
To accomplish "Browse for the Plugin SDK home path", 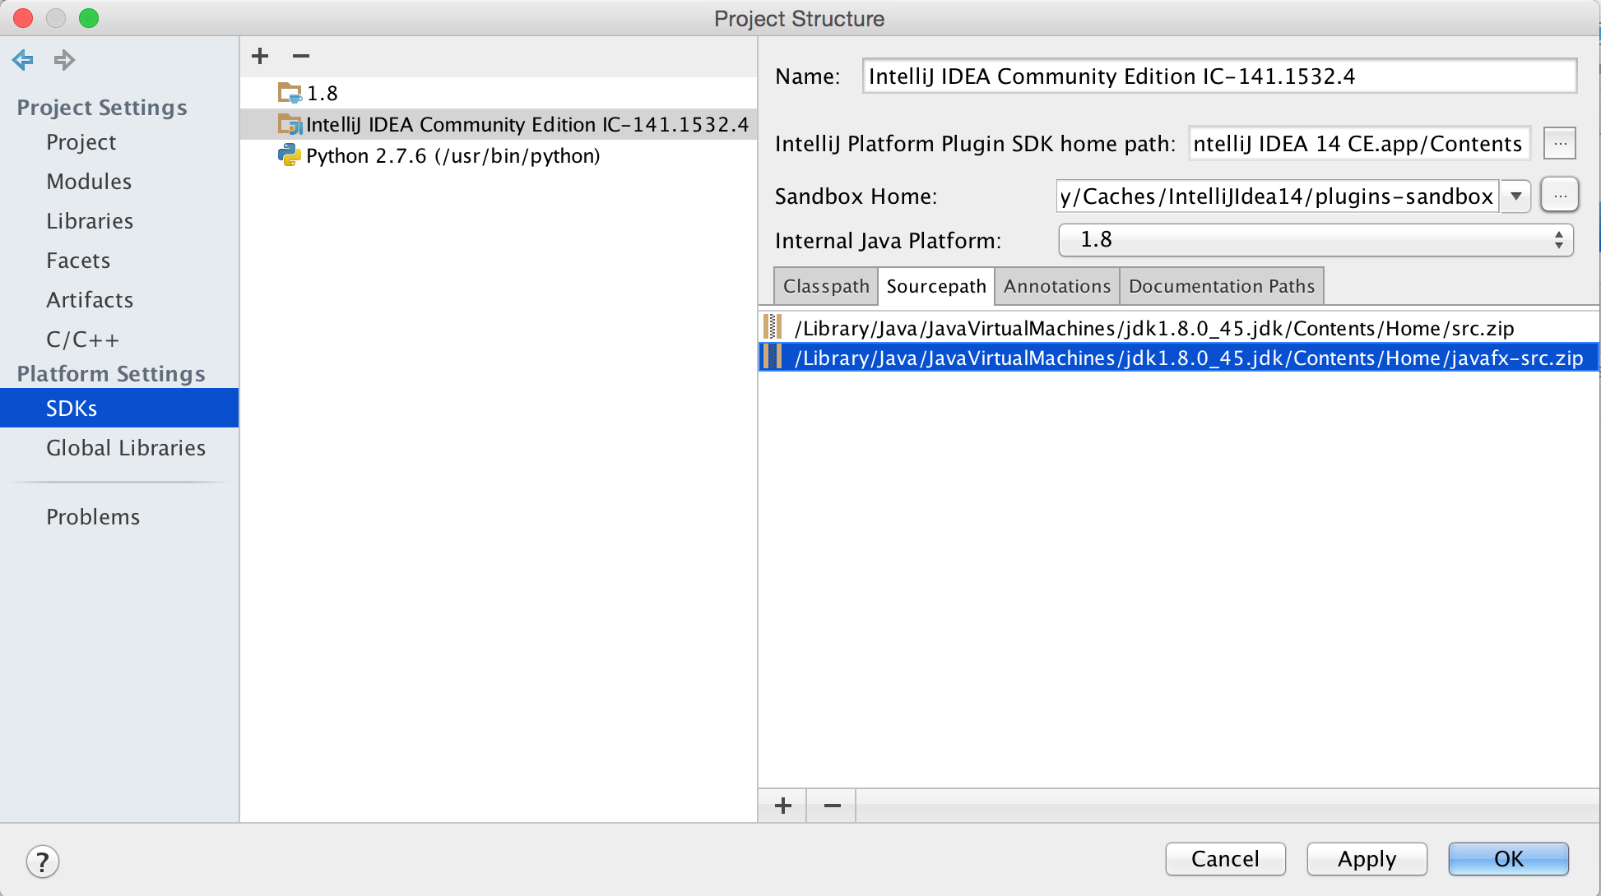I will coord(1559,142).
